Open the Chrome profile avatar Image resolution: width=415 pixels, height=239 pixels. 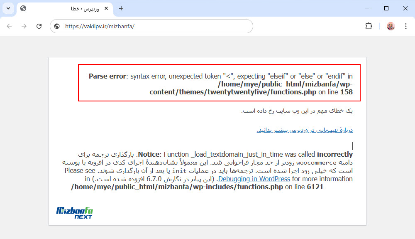click(x=391, y=26)
